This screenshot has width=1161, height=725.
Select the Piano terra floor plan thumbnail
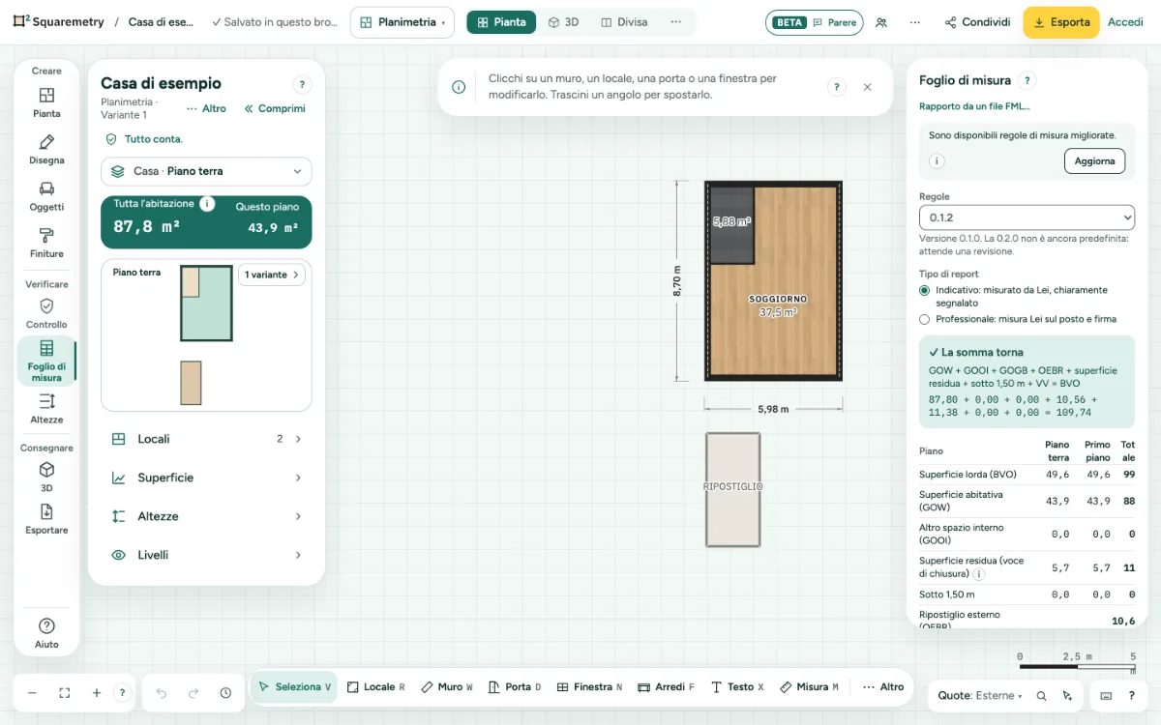point(206,304)
